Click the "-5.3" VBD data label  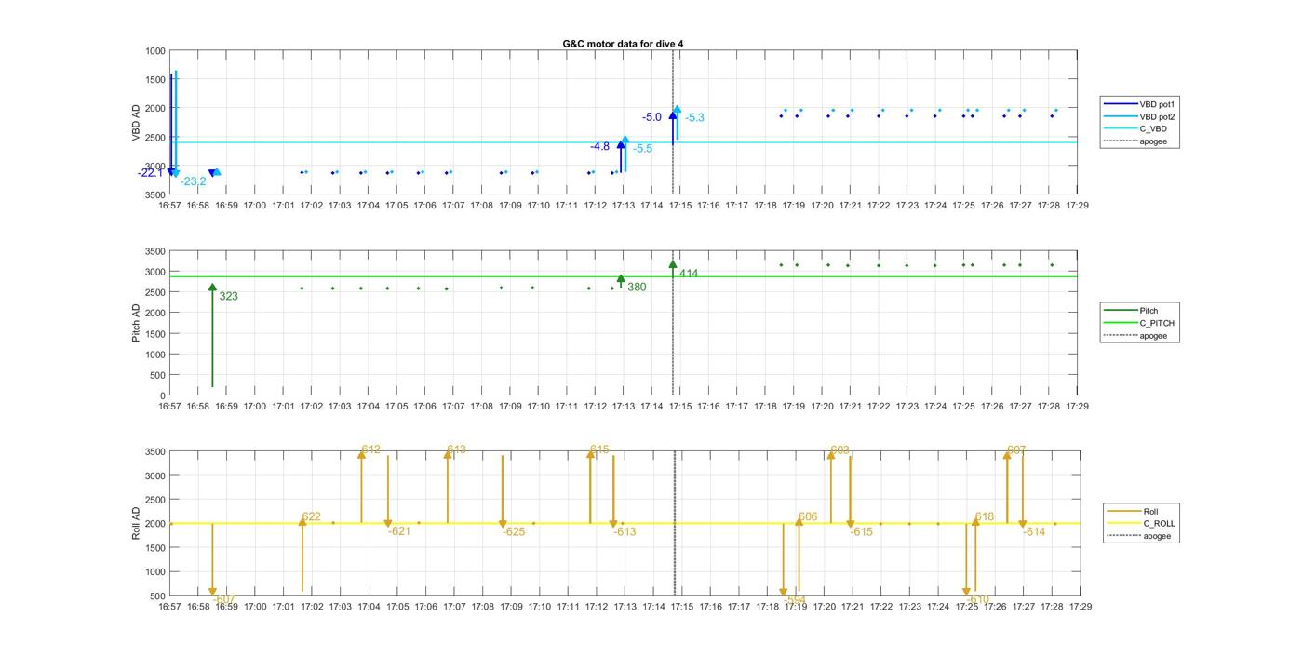click(x=695, y=118)
